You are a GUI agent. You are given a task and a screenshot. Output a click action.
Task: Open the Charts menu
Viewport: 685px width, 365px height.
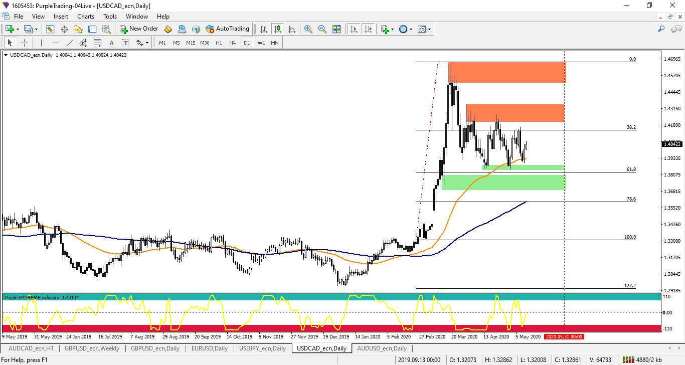pos(86,17)
